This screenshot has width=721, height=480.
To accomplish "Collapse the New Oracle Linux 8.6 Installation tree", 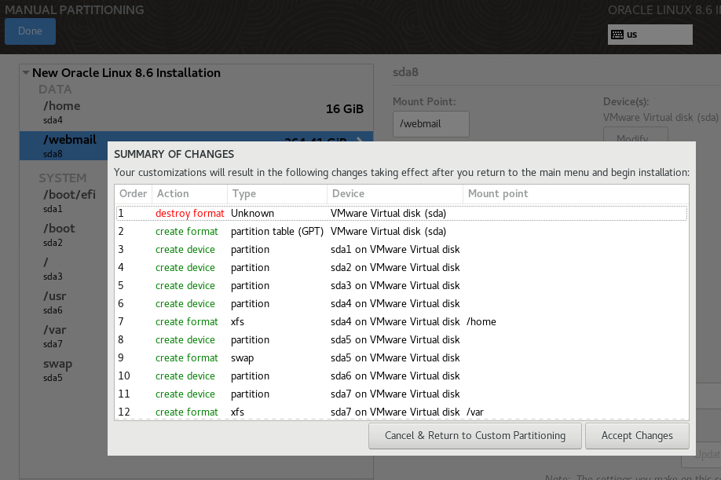I will (x=26, y=73).
